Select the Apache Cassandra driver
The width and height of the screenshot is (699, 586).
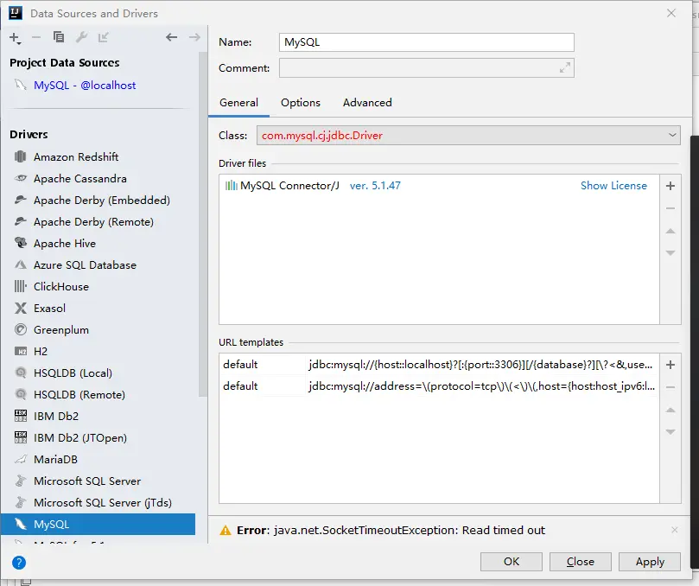point(98,178)
